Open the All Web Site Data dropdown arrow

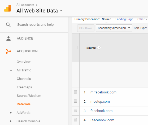tap(61, 10)
